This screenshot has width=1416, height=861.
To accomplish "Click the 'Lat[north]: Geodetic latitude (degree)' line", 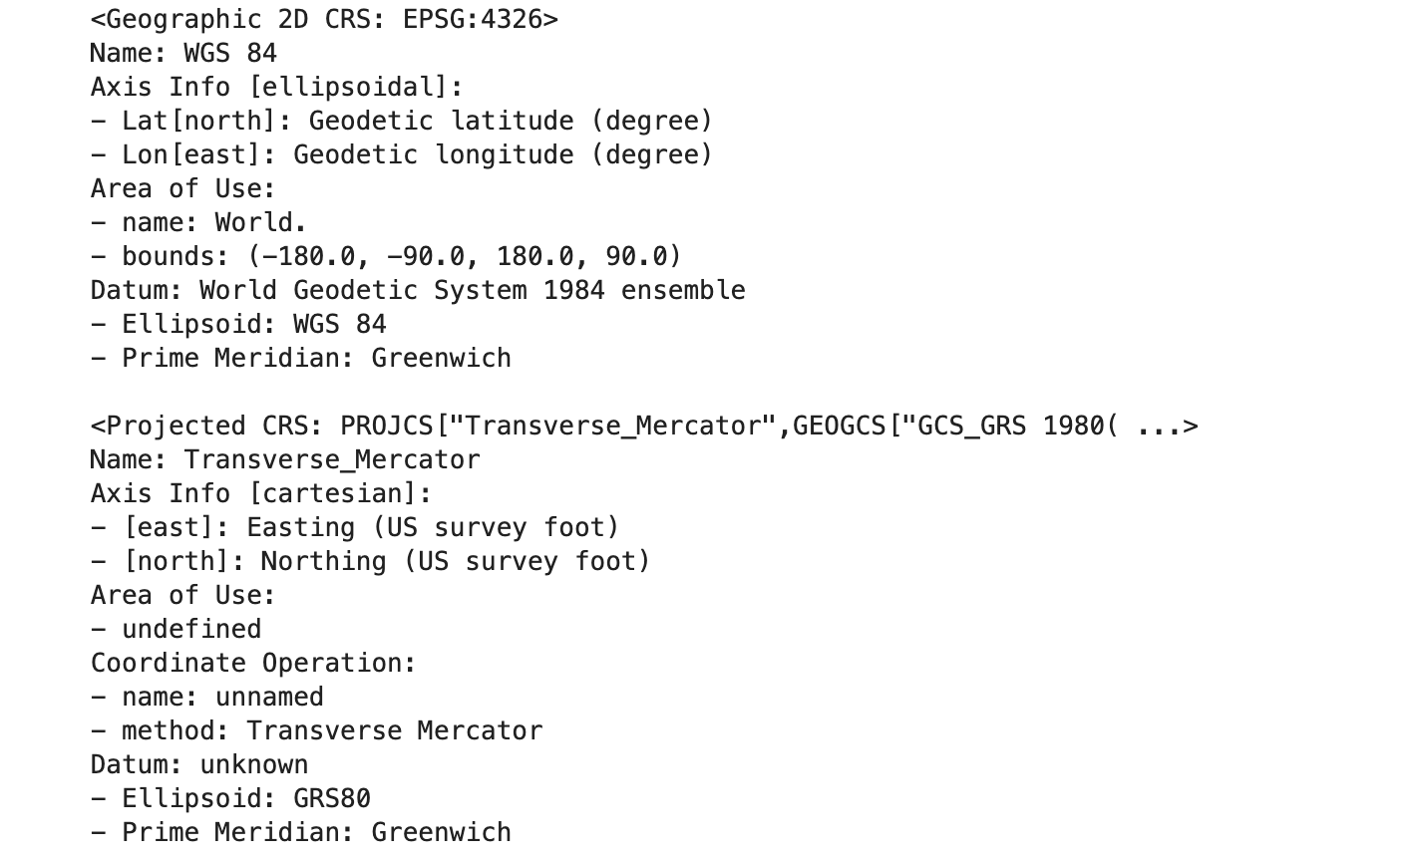I will click(402, 121).
